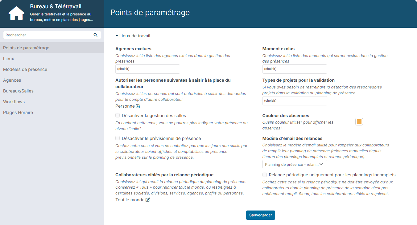Viewport: 417px width, 225px height.
Task: Open the Agences exclues chooser
Action: pos(148,69)
